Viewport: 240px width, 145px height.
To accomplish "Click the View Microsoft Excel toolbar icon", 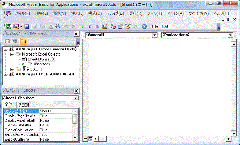I will (x=8, y=26).
